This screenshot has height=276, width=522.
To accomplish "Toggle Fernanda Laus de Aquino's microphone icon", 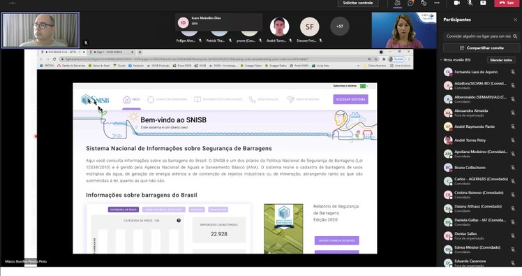I will 513,72.
